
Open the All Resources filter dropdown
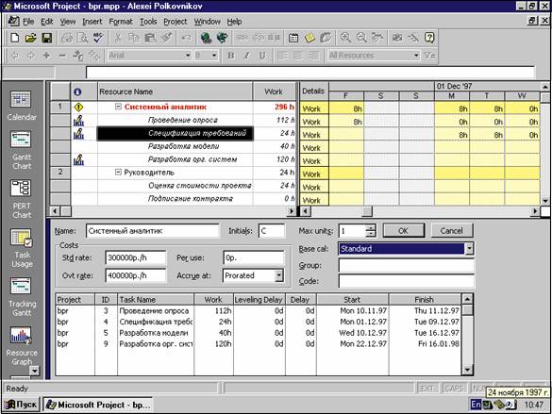416,56
